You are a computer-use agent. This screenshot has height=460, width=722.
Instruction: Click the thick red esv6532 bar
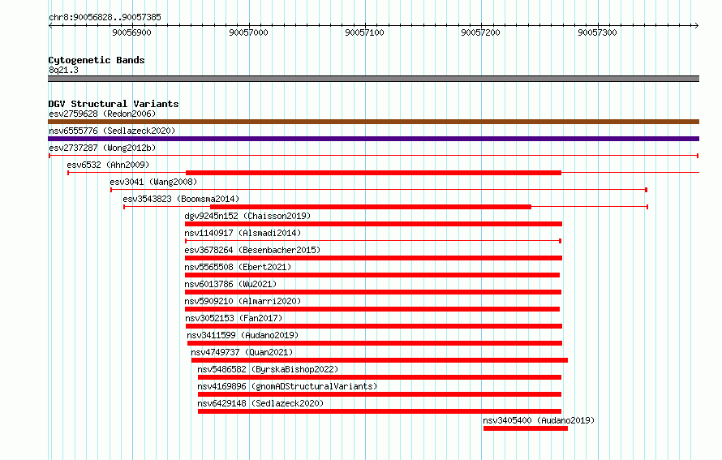tap(373, 173)
